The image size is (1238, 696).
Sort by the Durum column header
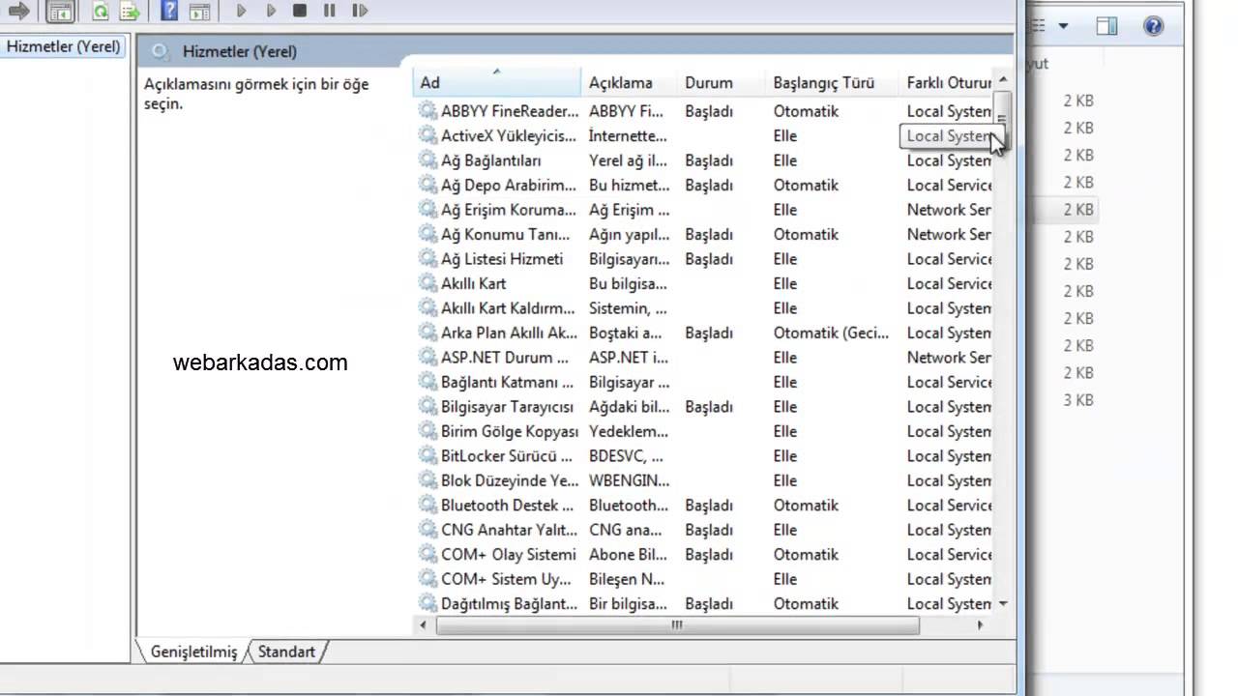pos(721,83)
